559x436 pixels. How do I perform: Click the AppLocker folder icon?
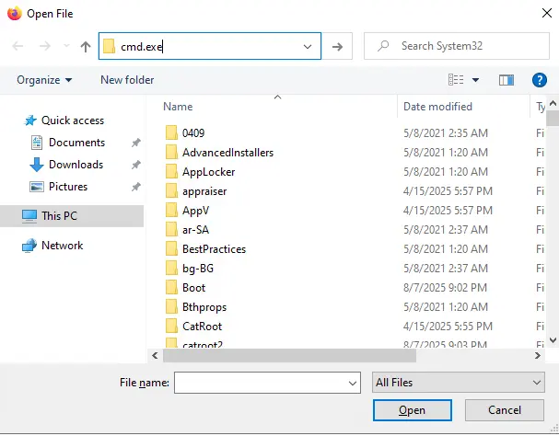pos(171,172)
